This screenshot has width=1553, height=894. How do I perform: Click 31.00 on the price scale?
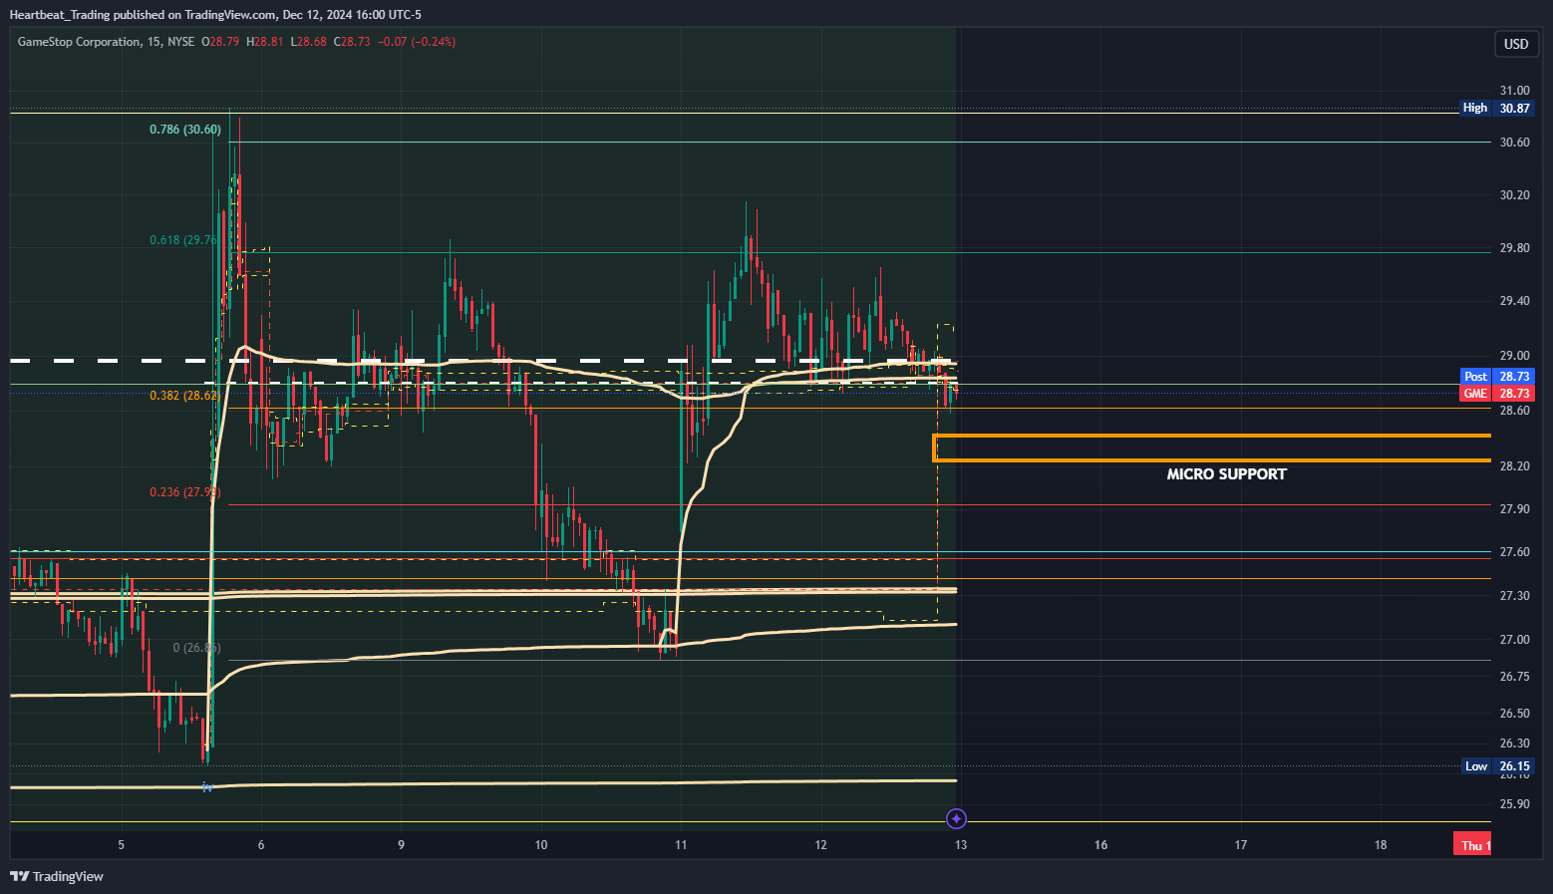(1514, 91)
